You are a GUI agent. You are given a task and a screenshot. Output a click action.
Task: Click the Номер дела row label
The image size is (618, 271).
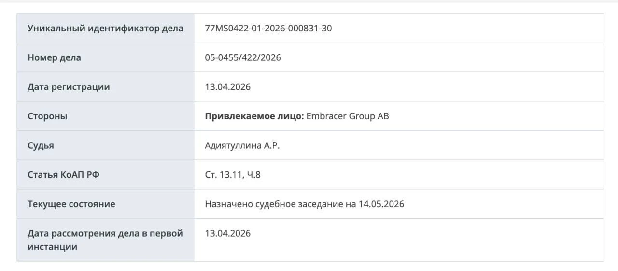point(54,57)
